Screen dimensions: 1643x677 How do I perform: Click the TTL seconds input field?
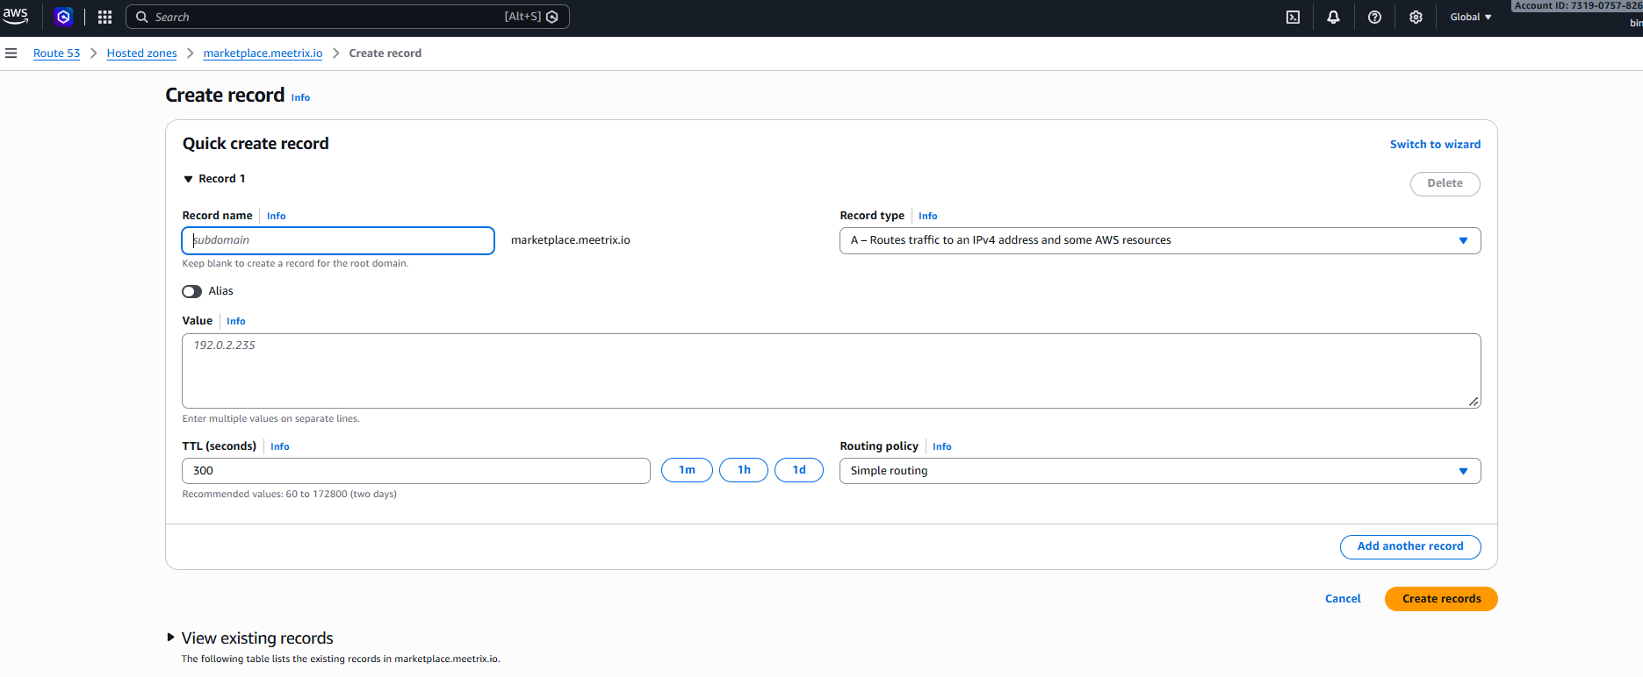(x=416, y=471)
